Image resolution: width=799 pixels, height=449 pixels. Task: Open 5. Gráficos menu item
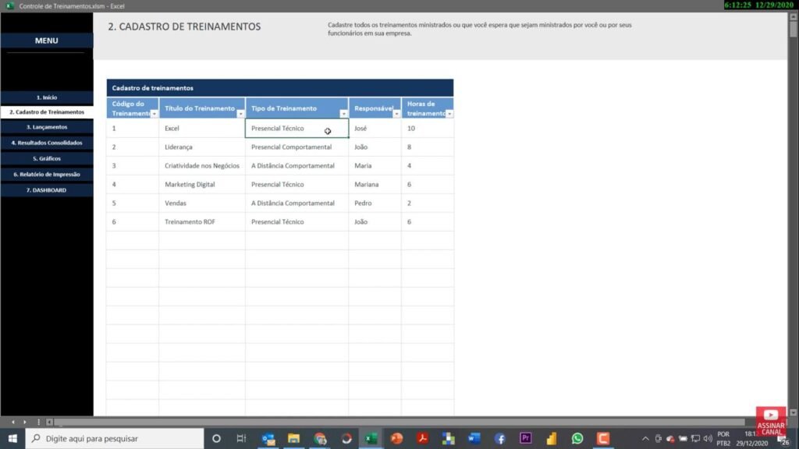(47, 159)
